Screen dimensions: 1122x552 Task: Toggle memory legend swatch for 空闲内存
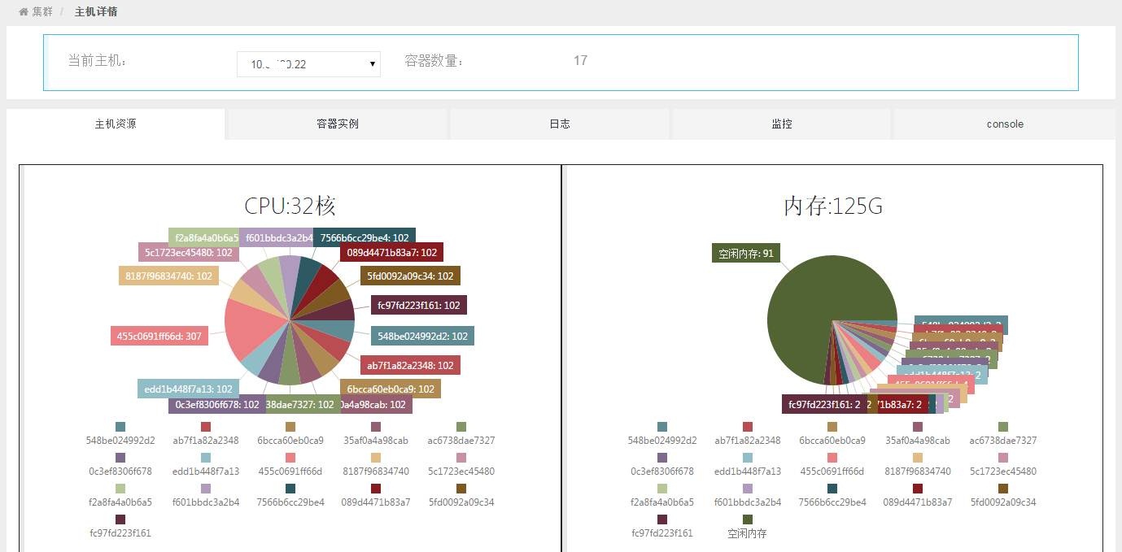pyautogui.click(x=747, y=519)
